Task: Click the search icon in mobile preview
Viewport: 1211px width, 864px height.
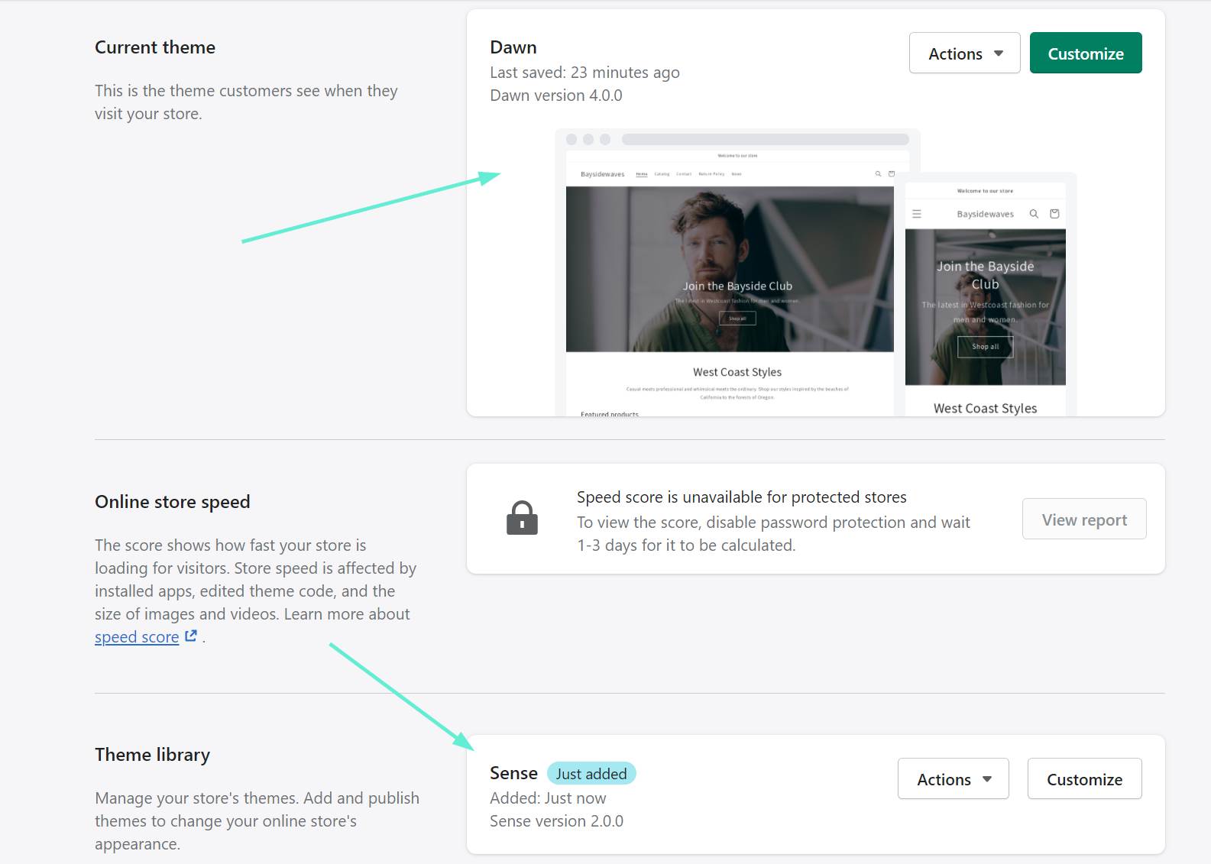Action: point(1034,214)
